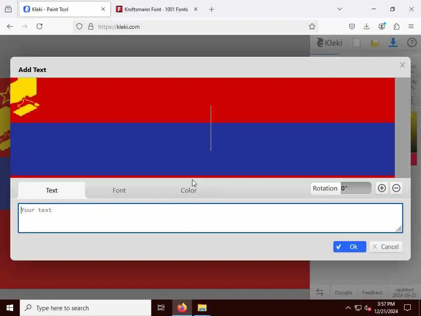Select the Text tab
This screenshot has width=421, height=316.
tap(51, 190)
